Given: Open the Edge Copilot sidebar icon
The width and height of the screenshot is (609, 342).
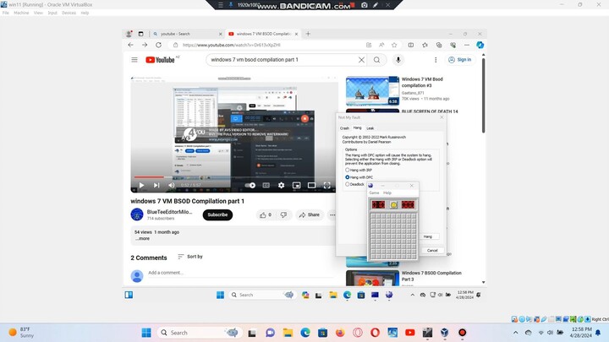Looking at the screenshot, I should [480, 45].
